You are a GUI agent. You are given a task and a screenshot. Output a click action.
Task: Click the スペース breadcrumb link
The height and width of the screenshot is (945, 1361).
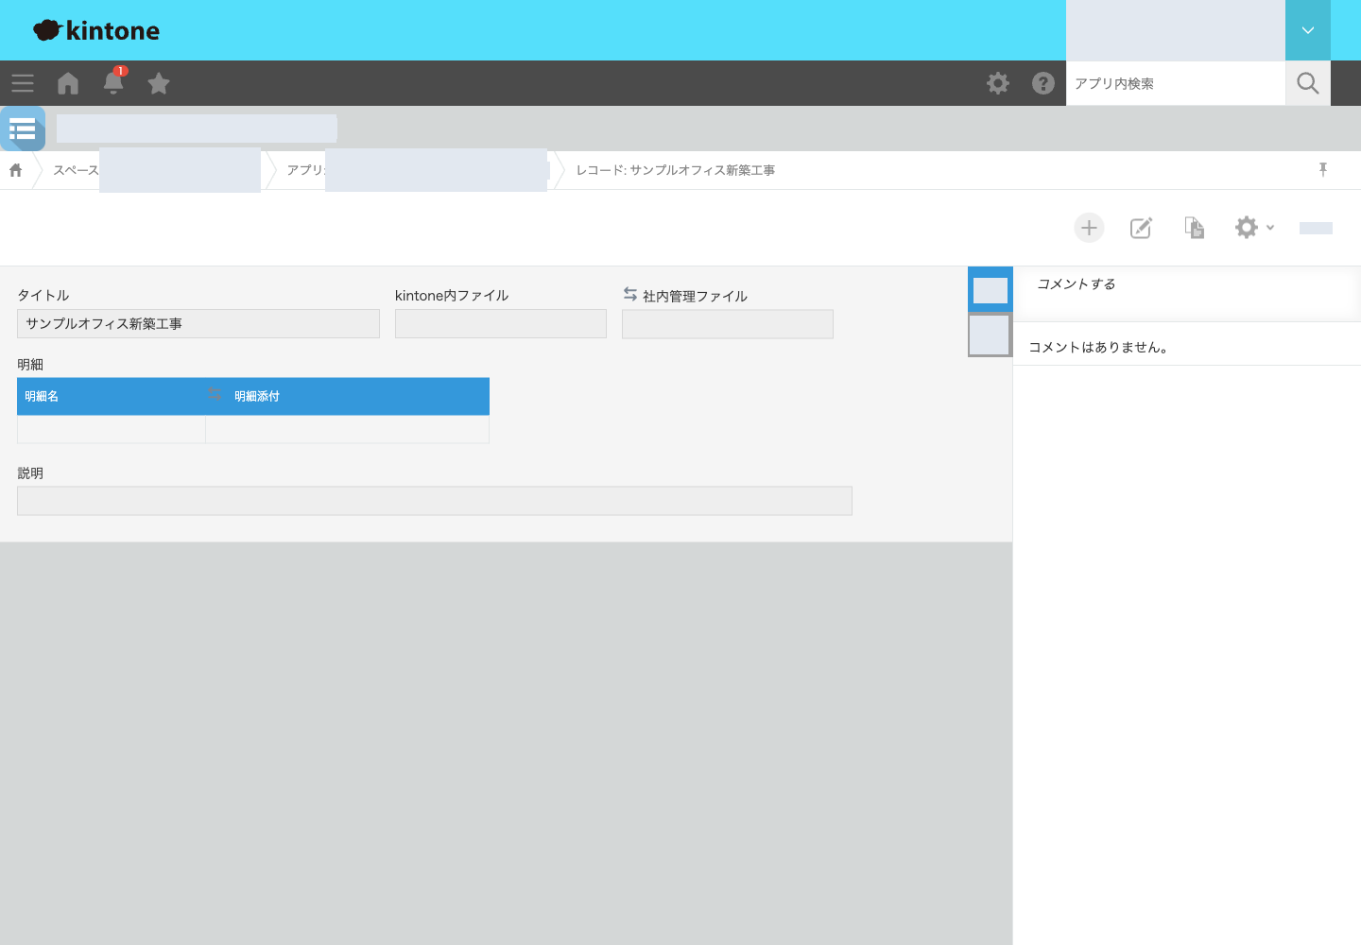76,170
